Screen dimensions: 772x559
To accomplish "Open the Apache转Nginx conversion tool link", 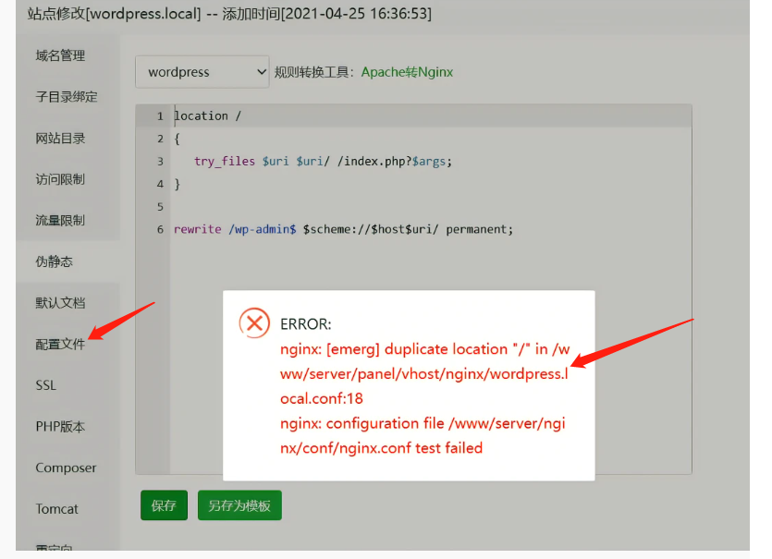I will click(x=407, y=72).
